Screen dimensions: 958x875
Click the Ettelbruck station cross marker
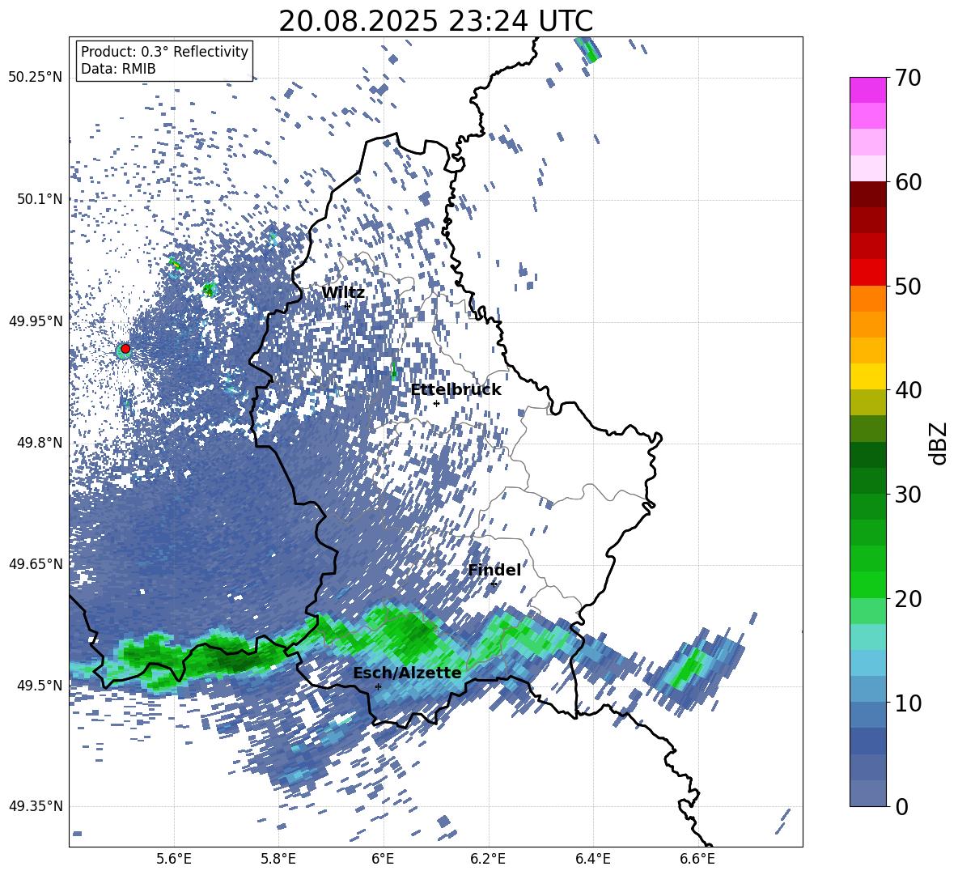click(x=436, y=403)
